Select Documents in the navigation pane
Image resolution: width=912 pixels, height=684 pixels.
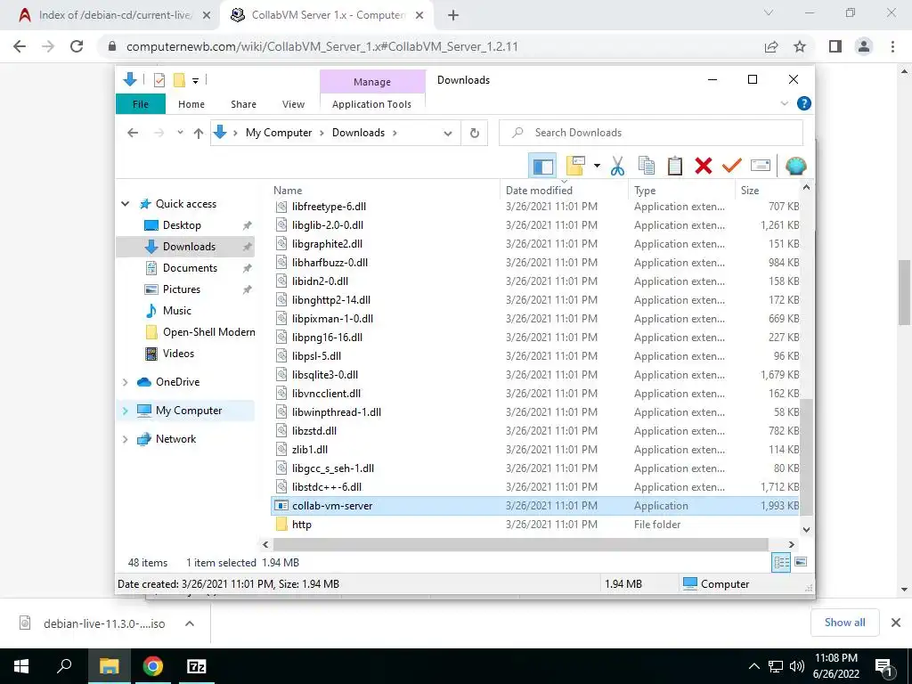tap(190, 268)
